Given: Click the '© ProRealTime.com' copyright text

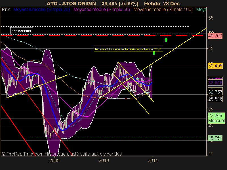Looking at the screenshot, I should tap(22, 154).
